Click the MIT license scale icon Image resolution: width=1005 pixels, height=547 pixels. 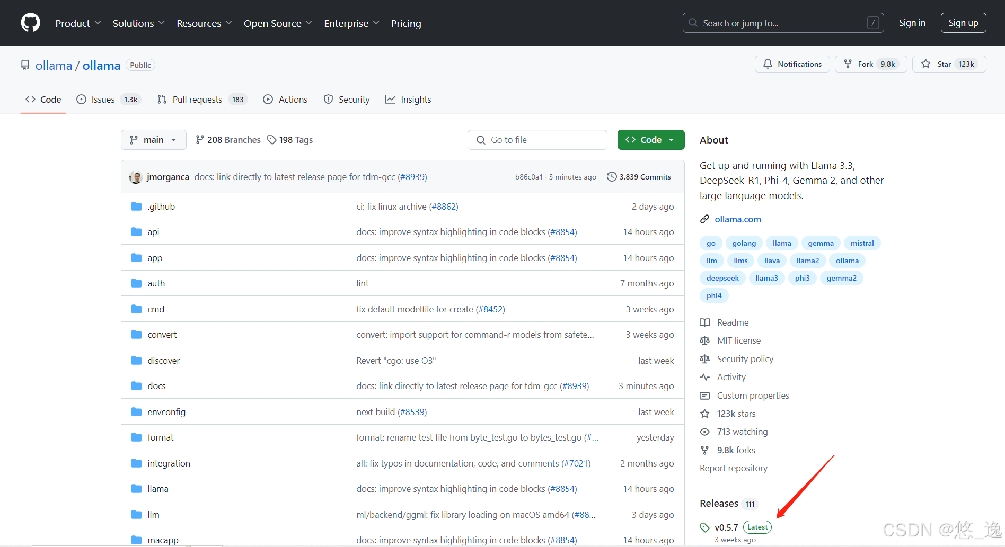[x=704, y=340]
